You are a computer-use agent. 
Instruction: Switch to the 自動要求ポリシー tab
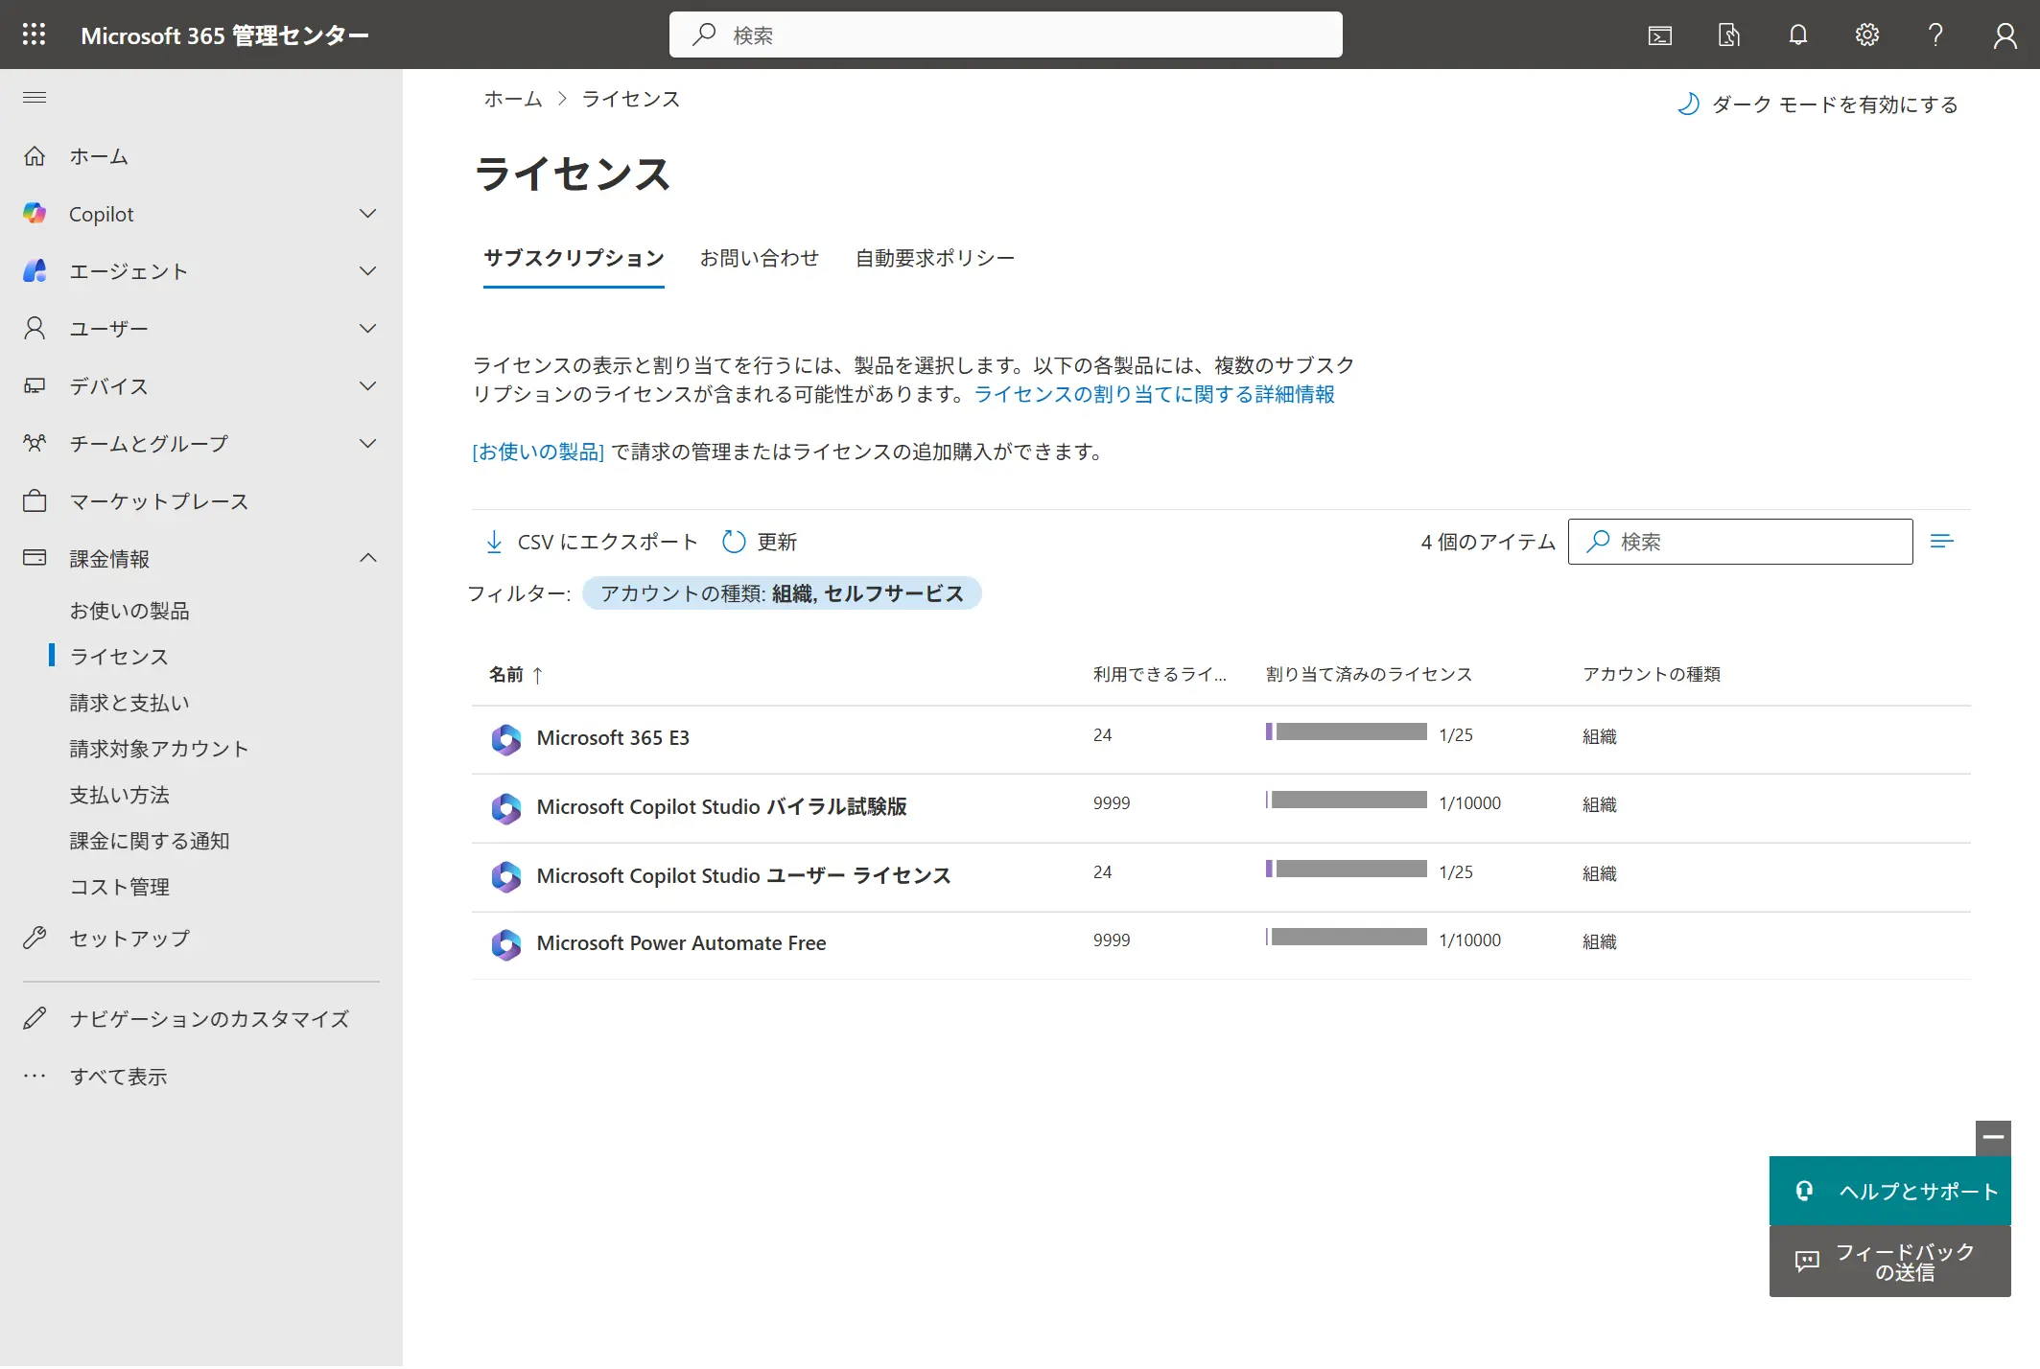[934, 258]
